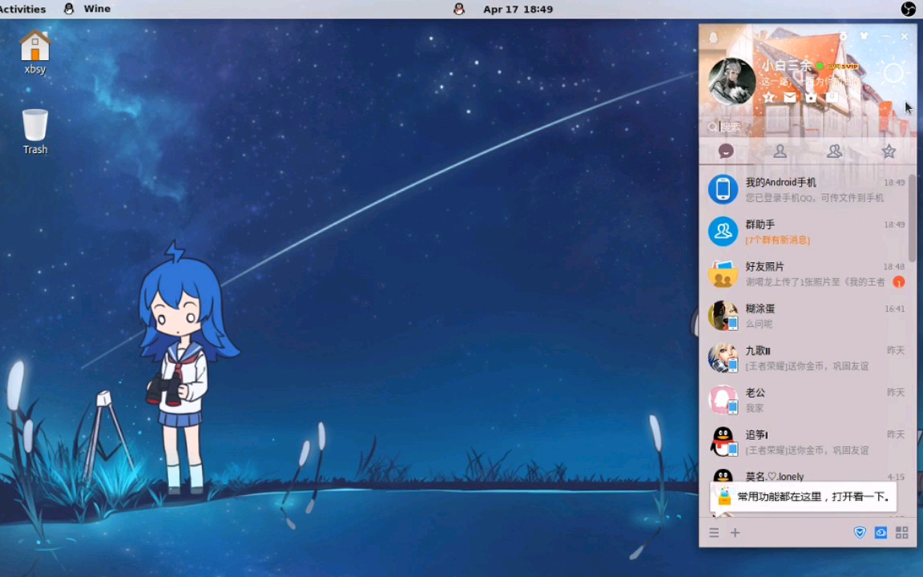Click the conversation list scrollbar
Viewport: 923px width, 577px height.
pos(912,218)
